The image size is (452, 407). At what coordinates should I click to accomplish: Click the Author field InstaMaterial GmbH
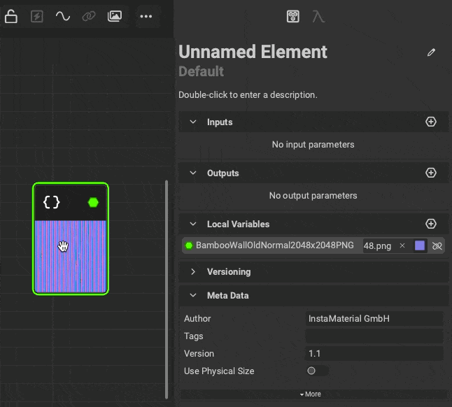tap(374, 318)
